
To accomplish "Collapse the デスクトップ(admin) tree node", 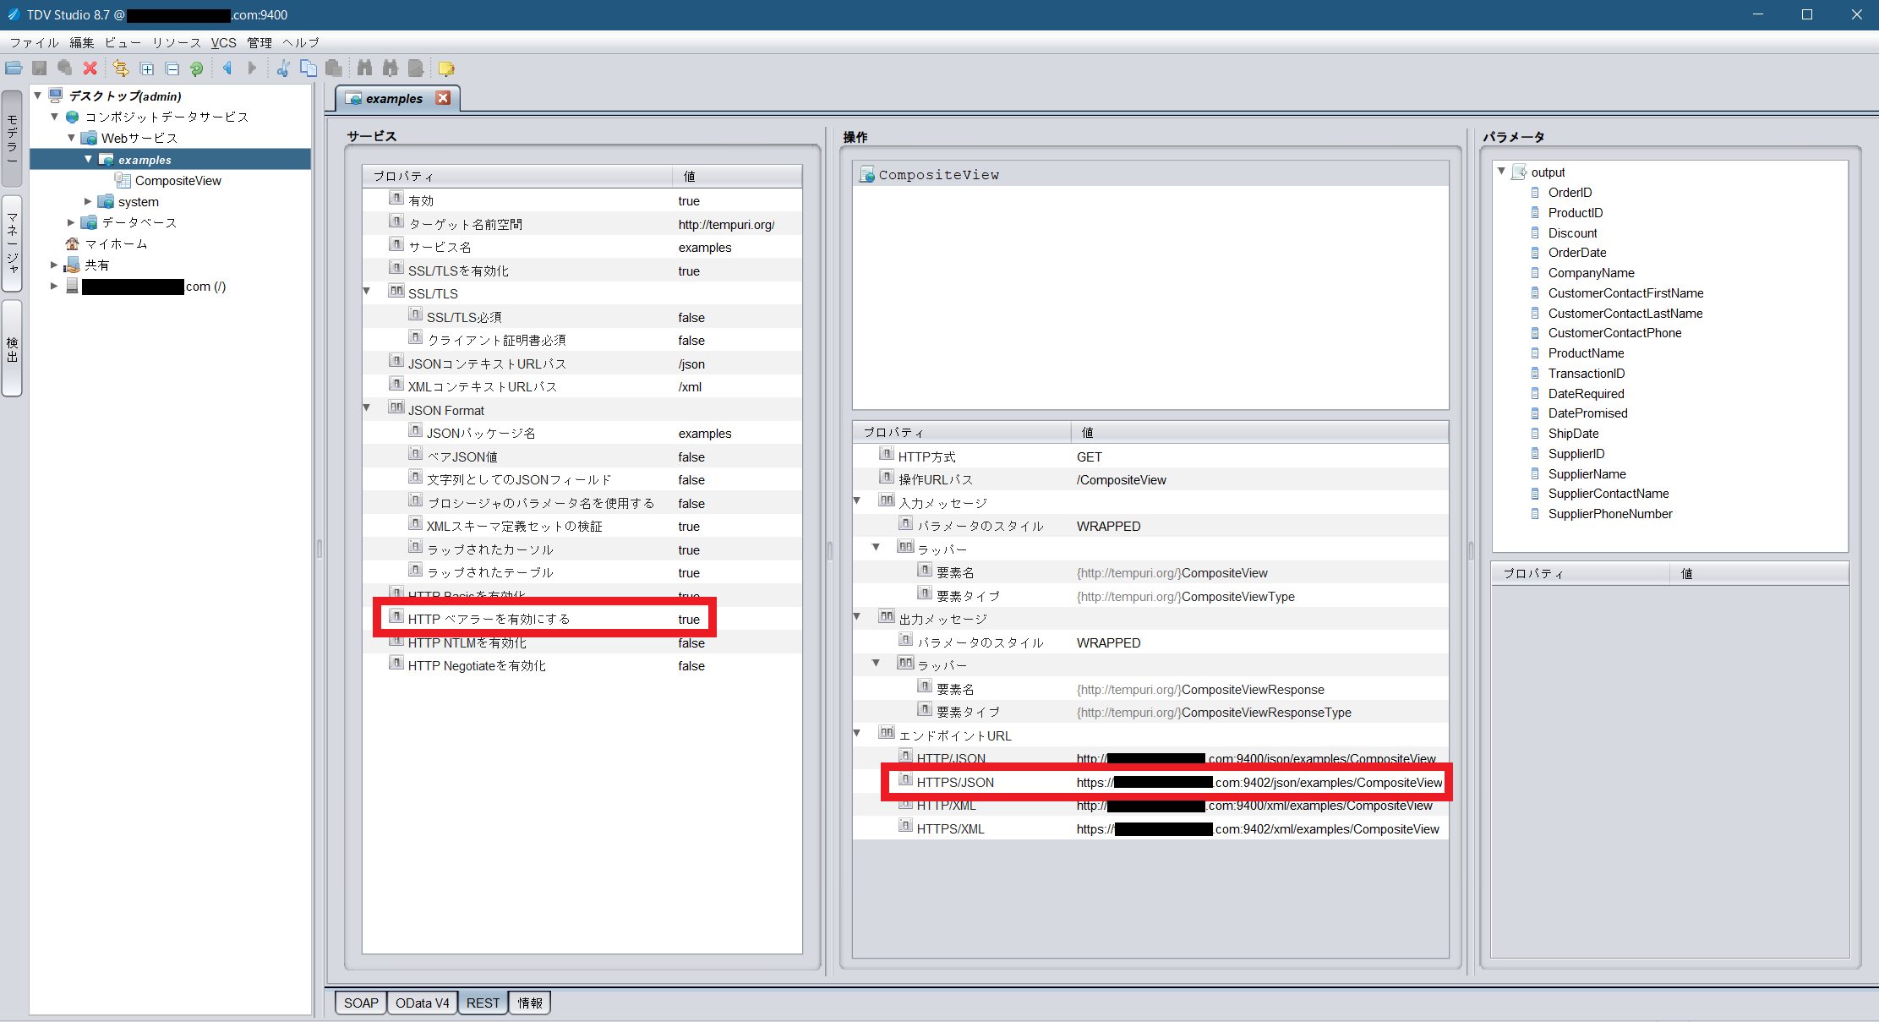I will point(38,96).
